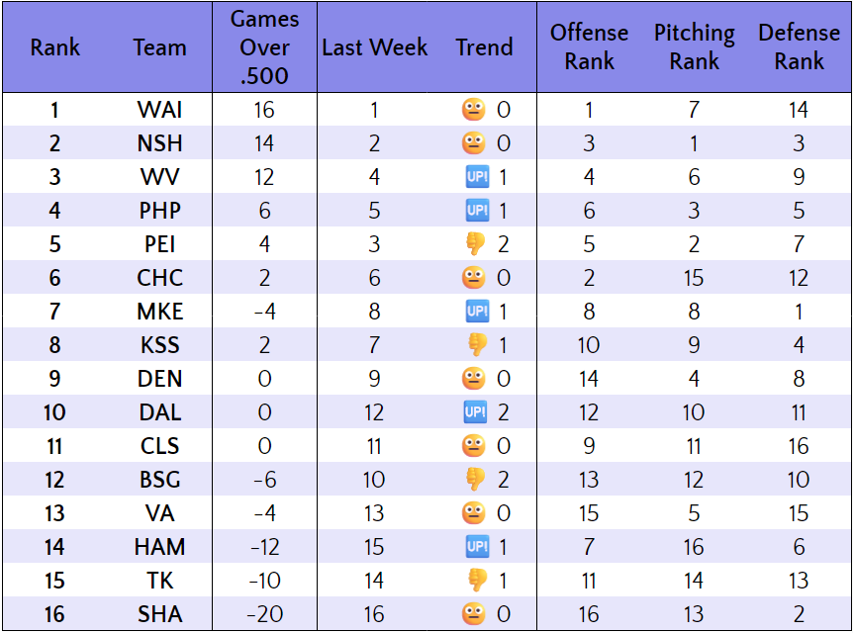This screenshot has width=853, height=633.
Task: Click the Last Week column header
Action: tap(374, 47)
